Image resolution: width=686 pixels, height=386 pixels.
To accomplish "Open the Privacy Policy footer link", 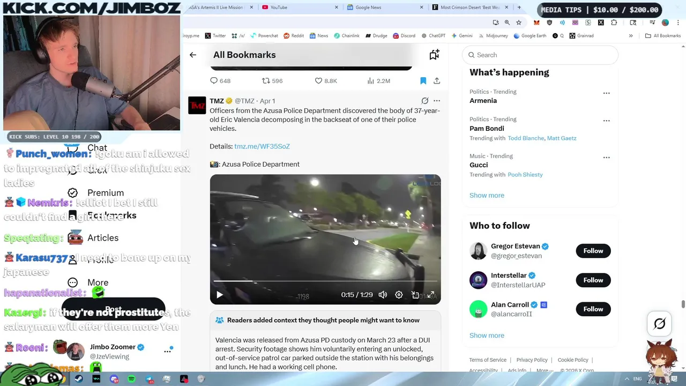I will (x=532, y=360).
